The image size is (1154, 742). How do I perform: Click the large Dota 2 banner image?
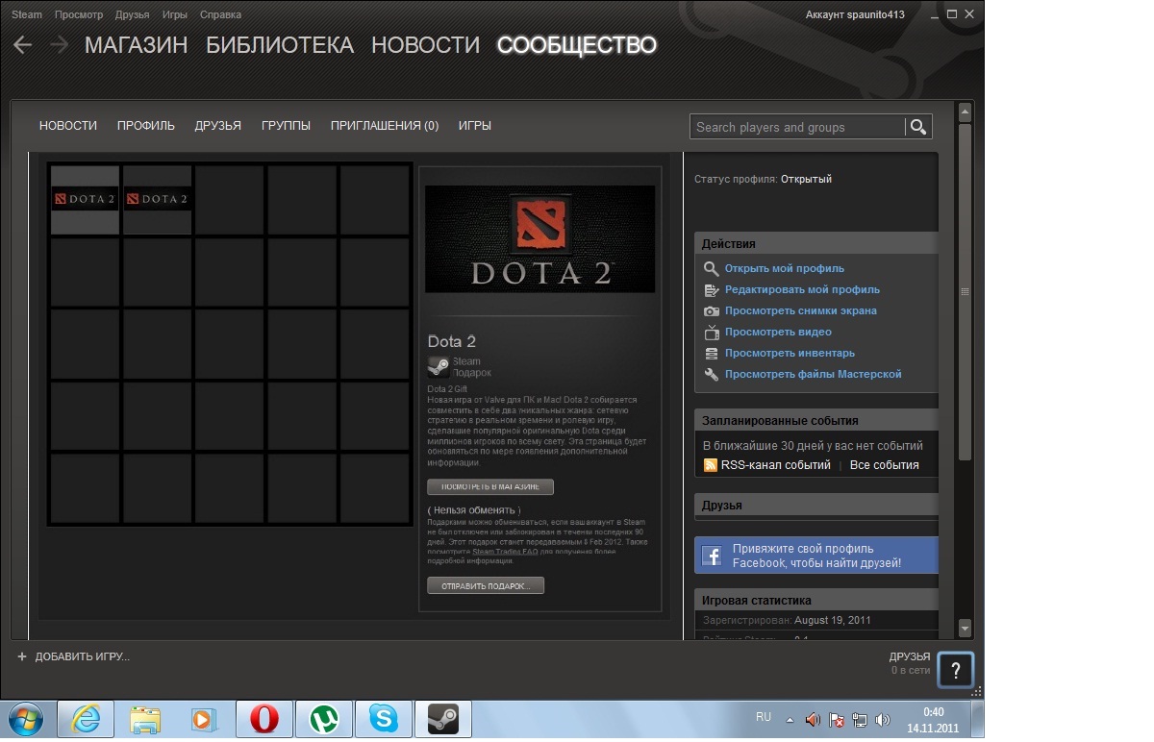[x=539, y=239]
